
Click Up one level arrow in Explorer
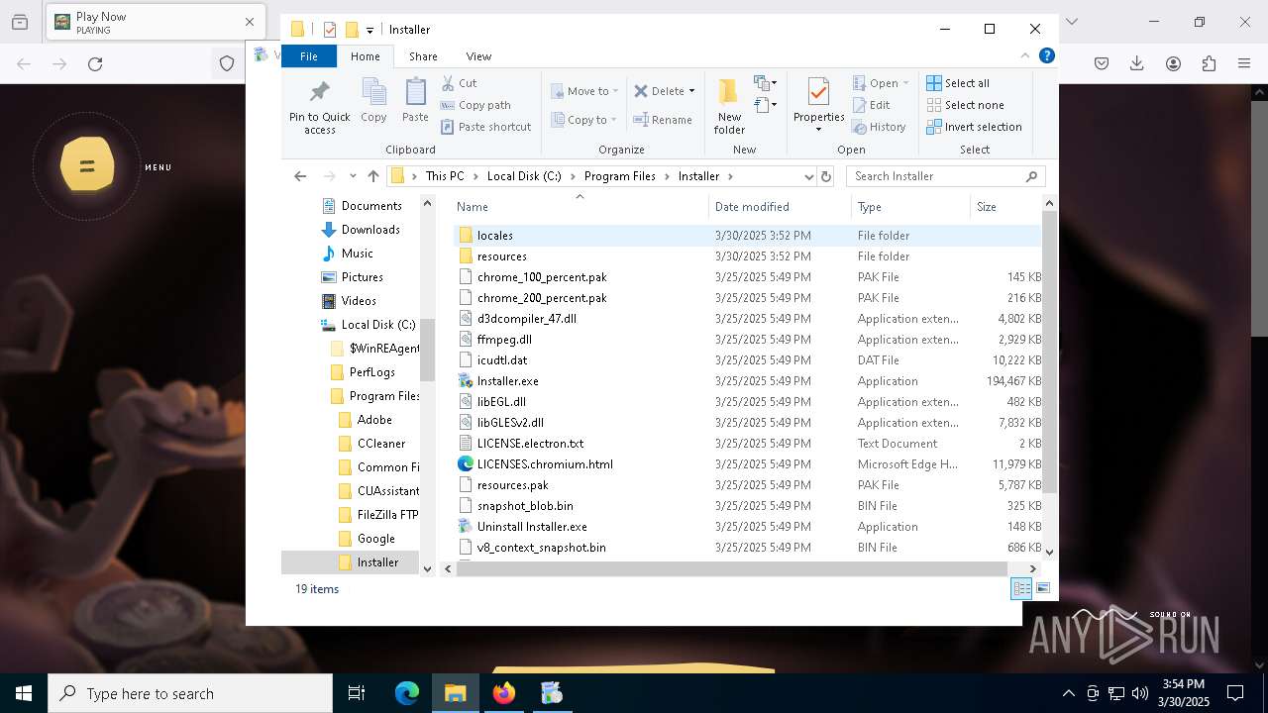[373, 176]
